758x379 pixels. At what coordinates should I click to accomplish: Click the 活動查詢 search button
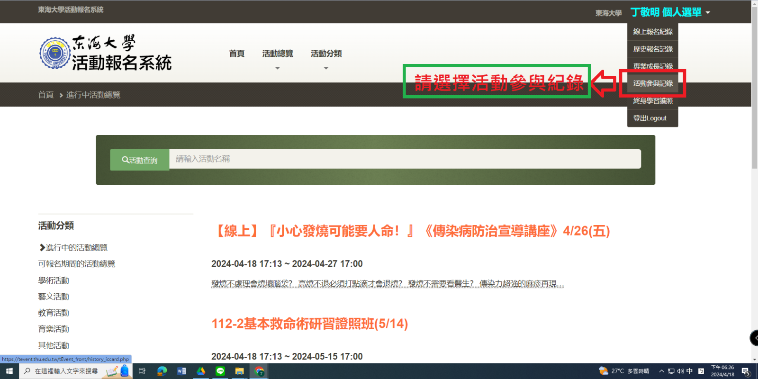(140, 160)
